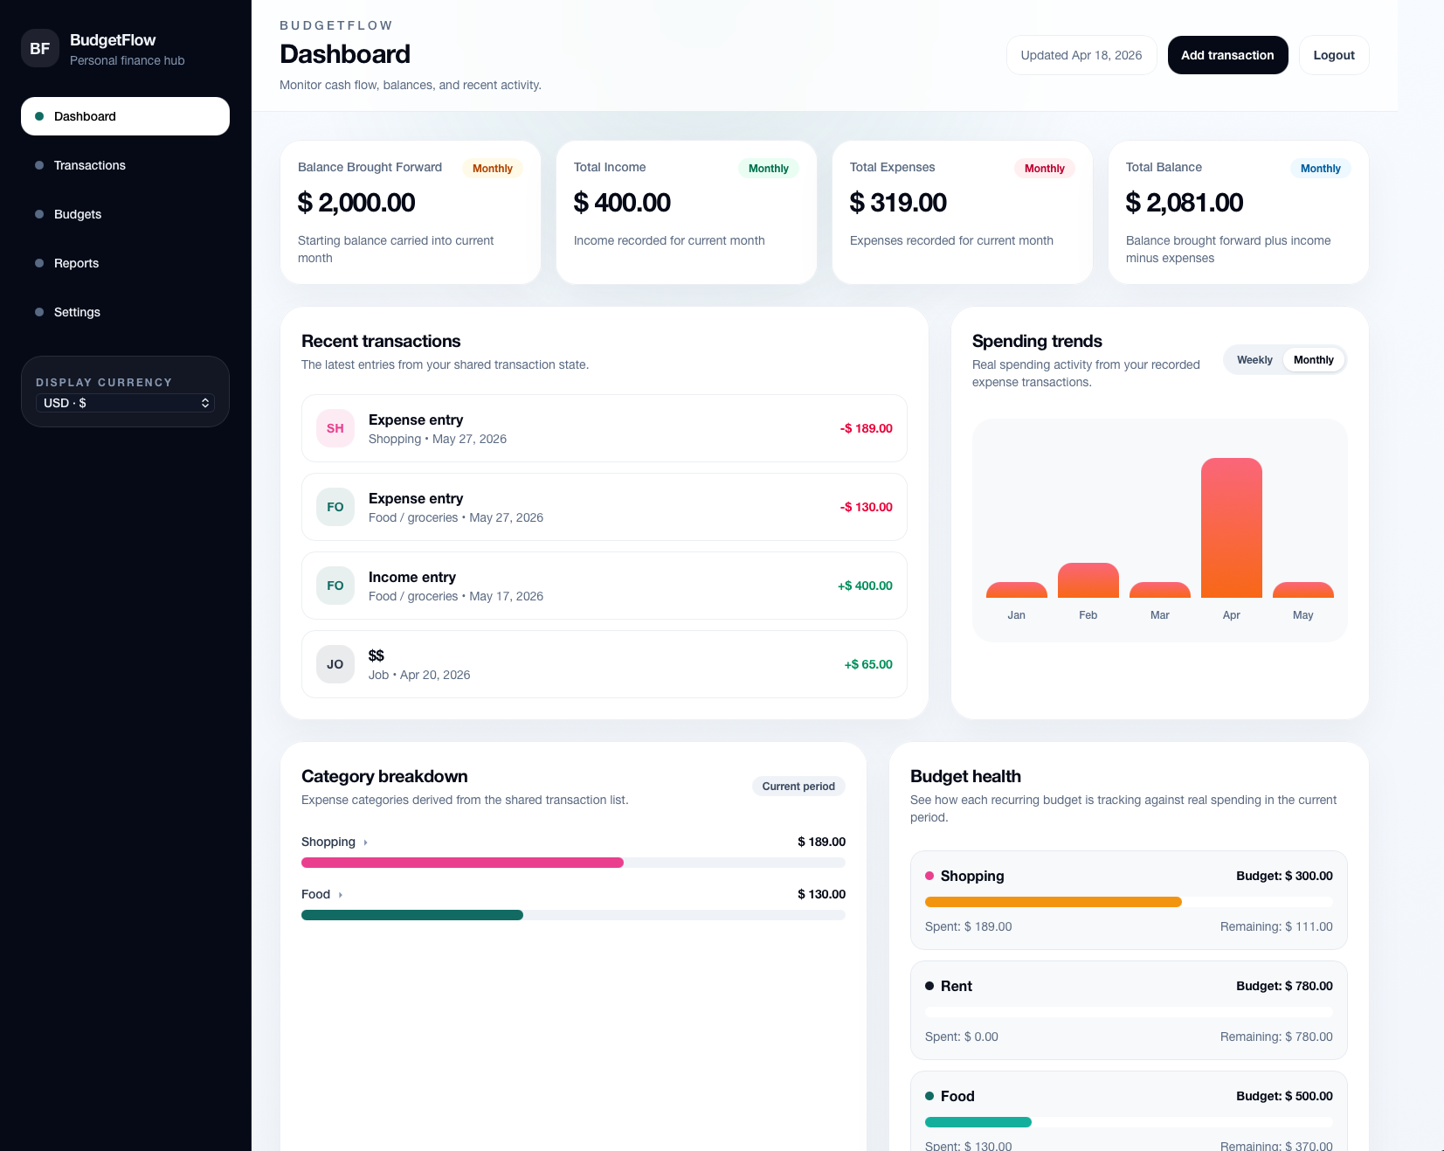1444x1151 pixels.
Task: Click the Feb bar in spending chart
Action: (1088, 580)
